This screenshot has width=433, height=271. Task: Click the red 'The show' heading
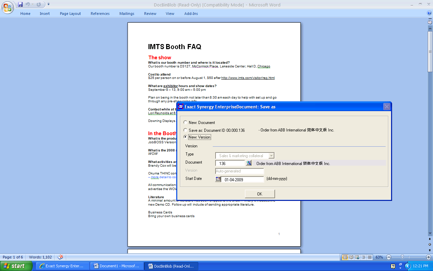(160, 58)
